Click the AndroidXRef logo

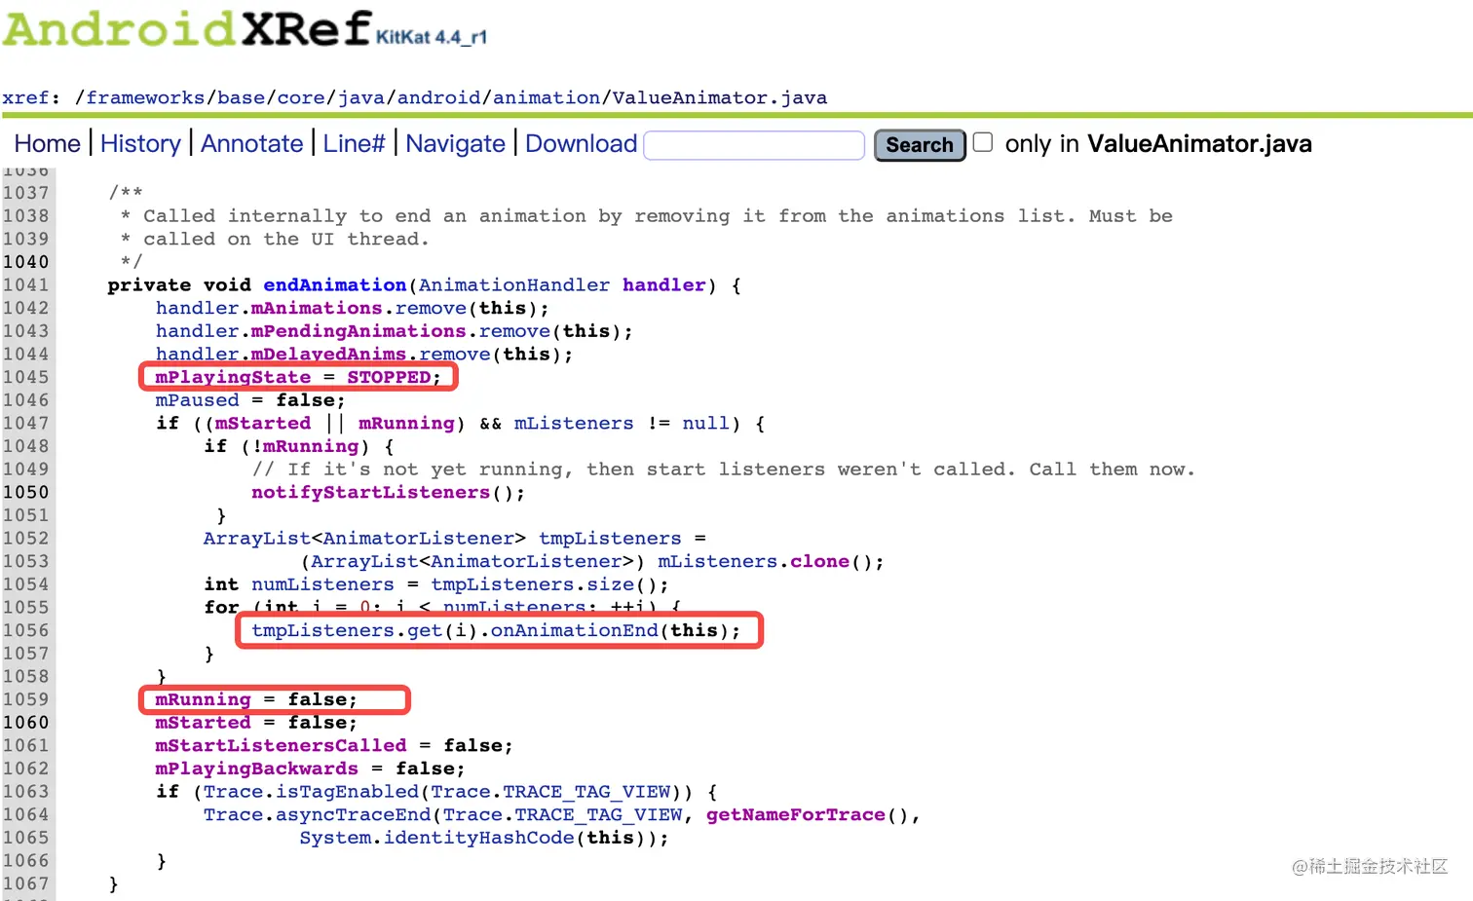(188, 27)
